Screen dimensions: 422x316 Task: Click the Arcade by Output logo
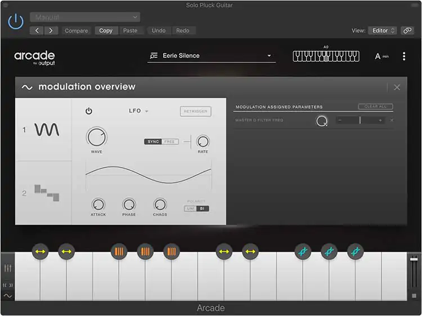click(35, 57)
